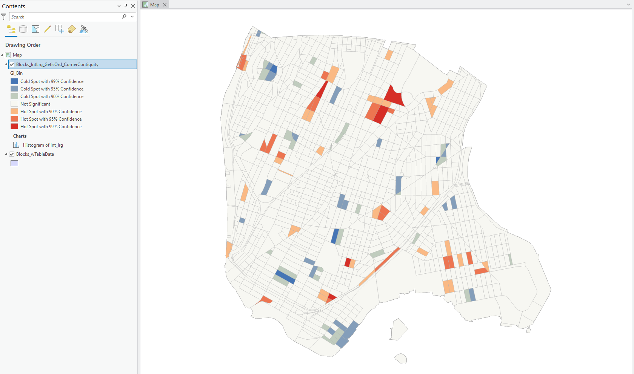
Task: Switch to List By Data Source view
Action: (x=23, y=29)
